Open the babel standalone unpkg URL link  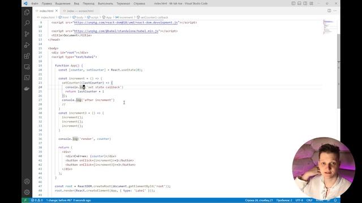116,31
